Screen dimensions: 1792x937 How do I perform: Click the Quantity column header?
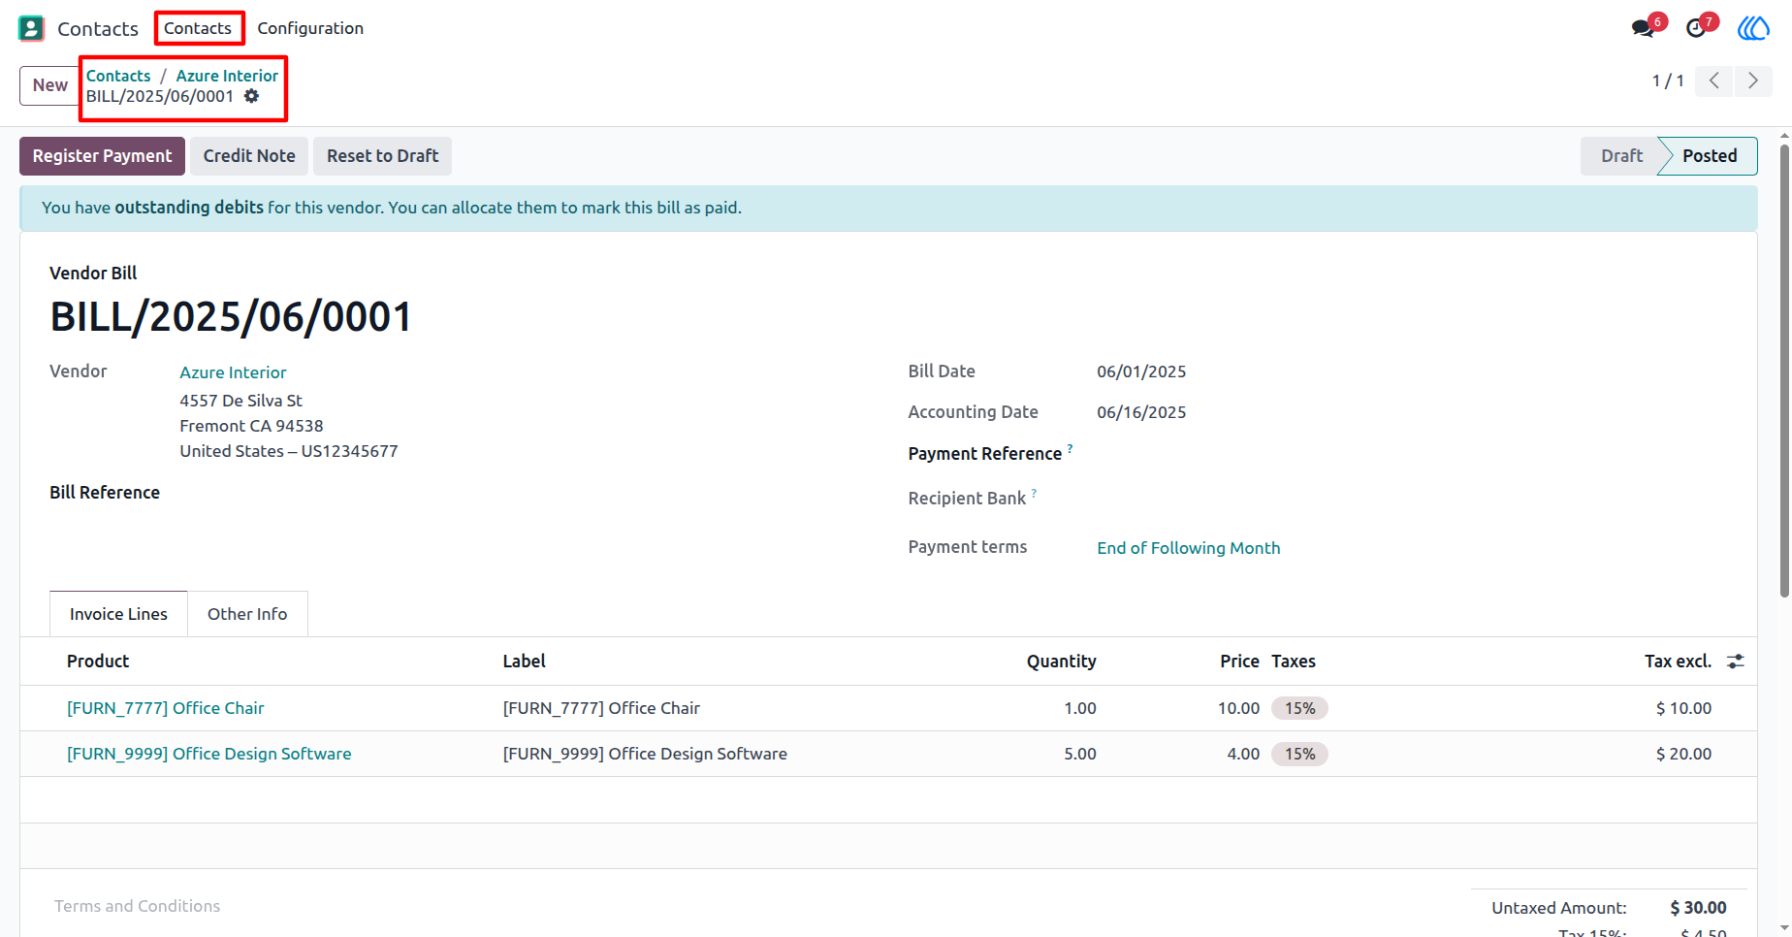pyautogui.click(x=1061, y=661)
